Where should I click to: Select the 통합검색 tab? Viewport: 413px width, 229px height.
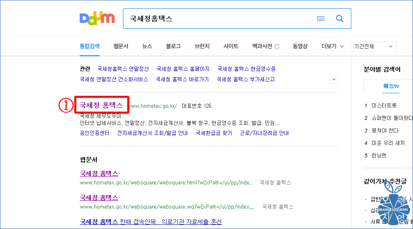pos(90,46)
